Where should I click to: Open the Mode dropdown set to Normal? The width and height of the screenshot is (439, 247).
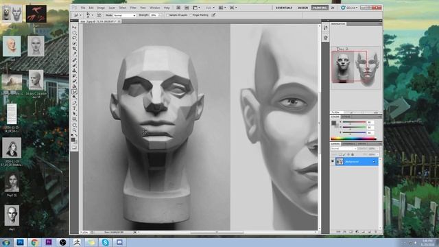(x=124, y=15)
